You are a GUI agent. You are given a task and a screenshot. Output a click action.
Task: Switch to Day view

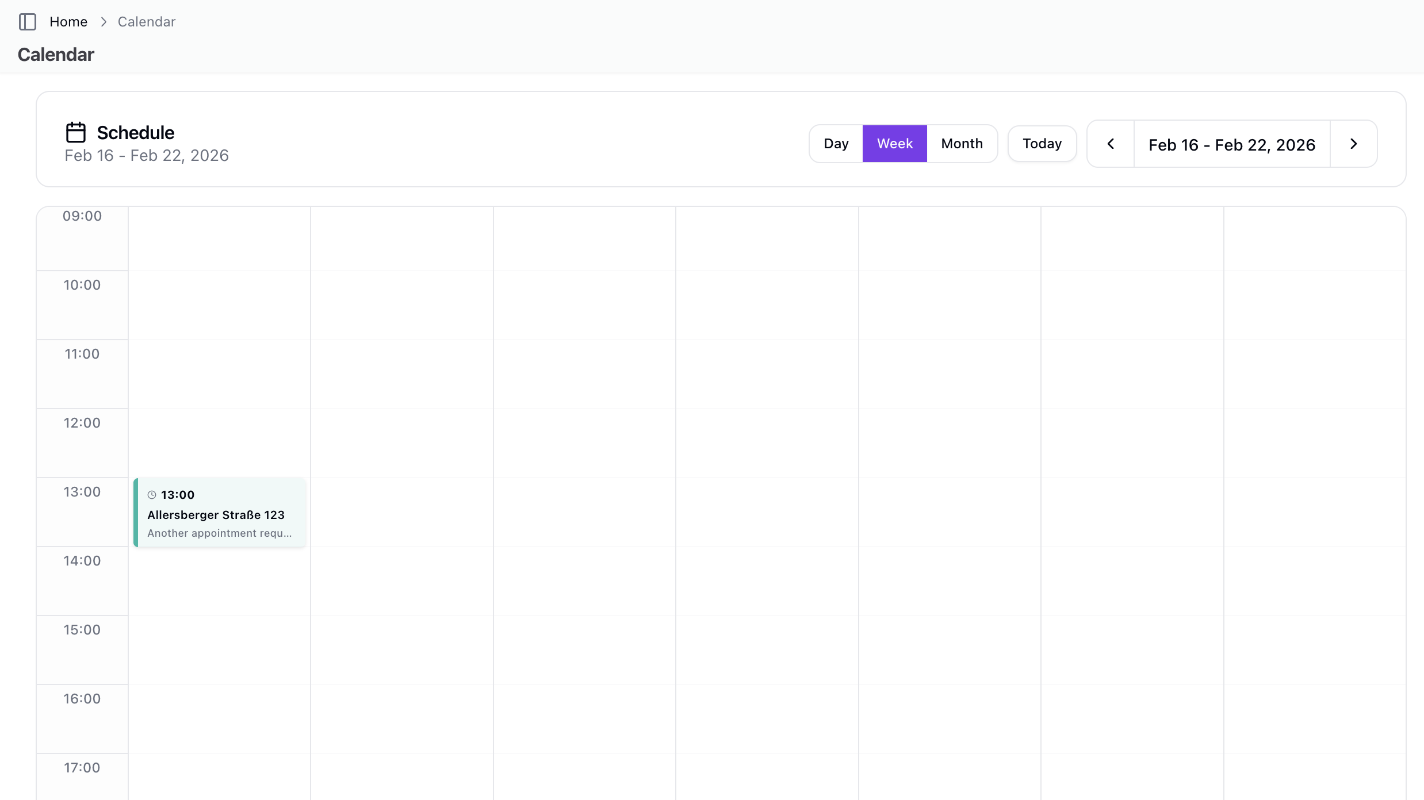(836, 144)
